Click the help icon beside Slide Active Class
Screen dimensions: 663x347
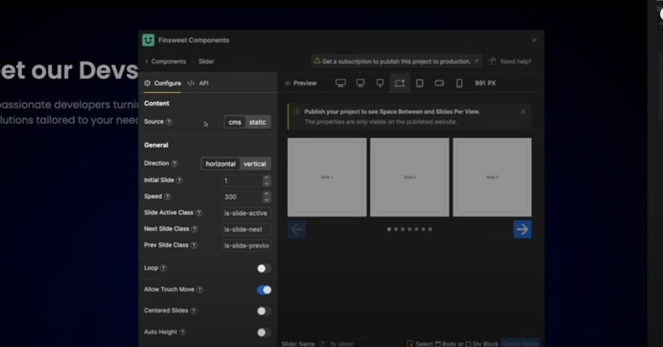pyautogui.click(x=198, y=212)
